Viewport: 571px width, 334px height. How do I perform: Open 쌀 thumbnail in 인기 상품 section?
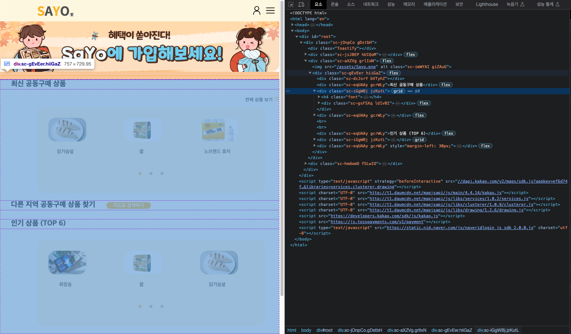click(x=143, y=263)
